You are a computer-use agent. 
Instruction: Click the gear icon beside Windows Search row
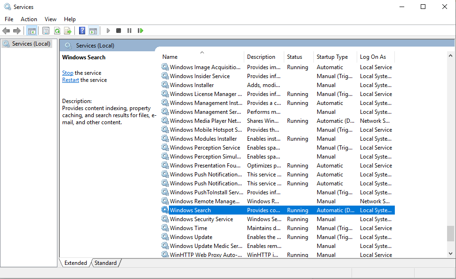click(165, 210)
